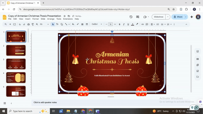Click the Share button
The image size is (203, 114).
tap(178, 17)
